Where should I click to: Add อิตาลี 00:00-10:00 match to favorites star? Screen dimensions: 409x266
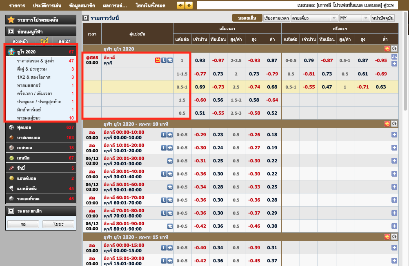[170, 135]
